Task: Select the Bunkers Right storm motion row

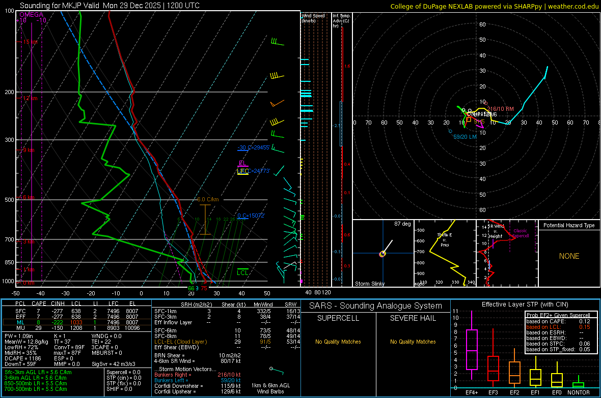Action: click(198, 375)
